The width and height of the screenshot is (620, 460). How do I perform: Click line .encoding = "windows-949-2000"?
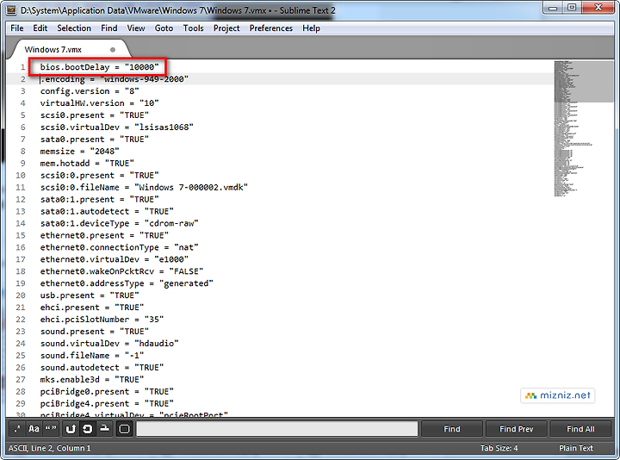click(115, 79)
